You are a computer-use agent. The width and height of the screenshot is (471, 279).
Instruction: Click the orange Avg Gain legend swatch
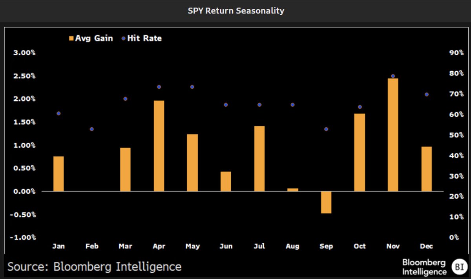(x=71, y=38)
